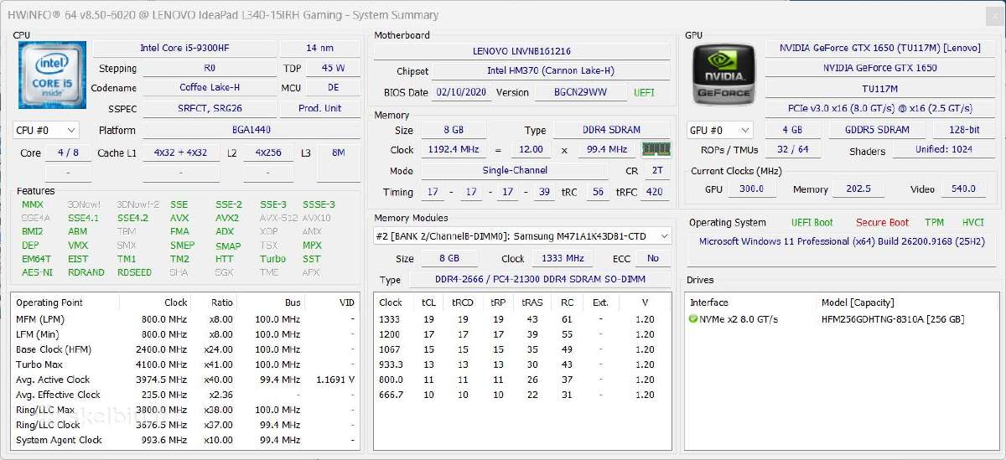Click the PCIe v3.0 x16 link field
This screenshot has width=1006, height=460.
[879, 109]
